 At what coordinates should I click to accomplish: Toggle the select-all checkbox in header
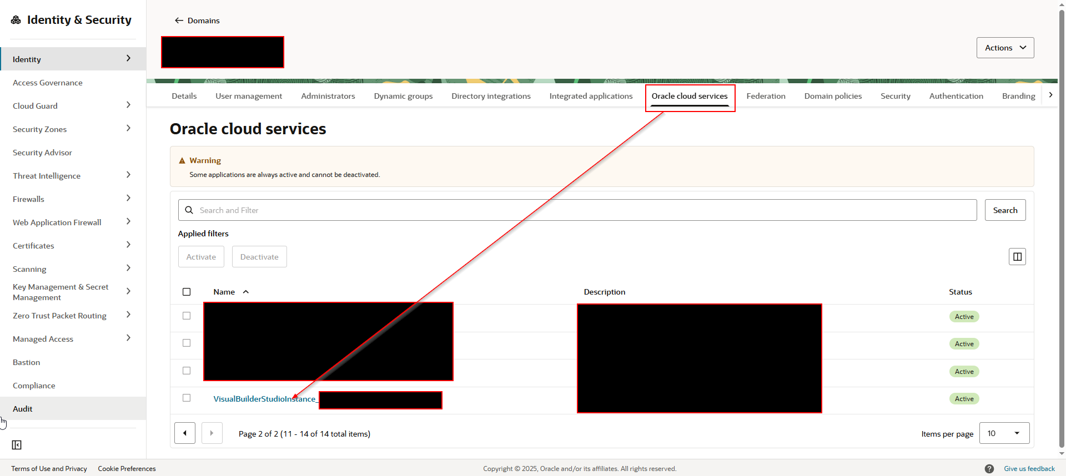[x=187, y=292]
